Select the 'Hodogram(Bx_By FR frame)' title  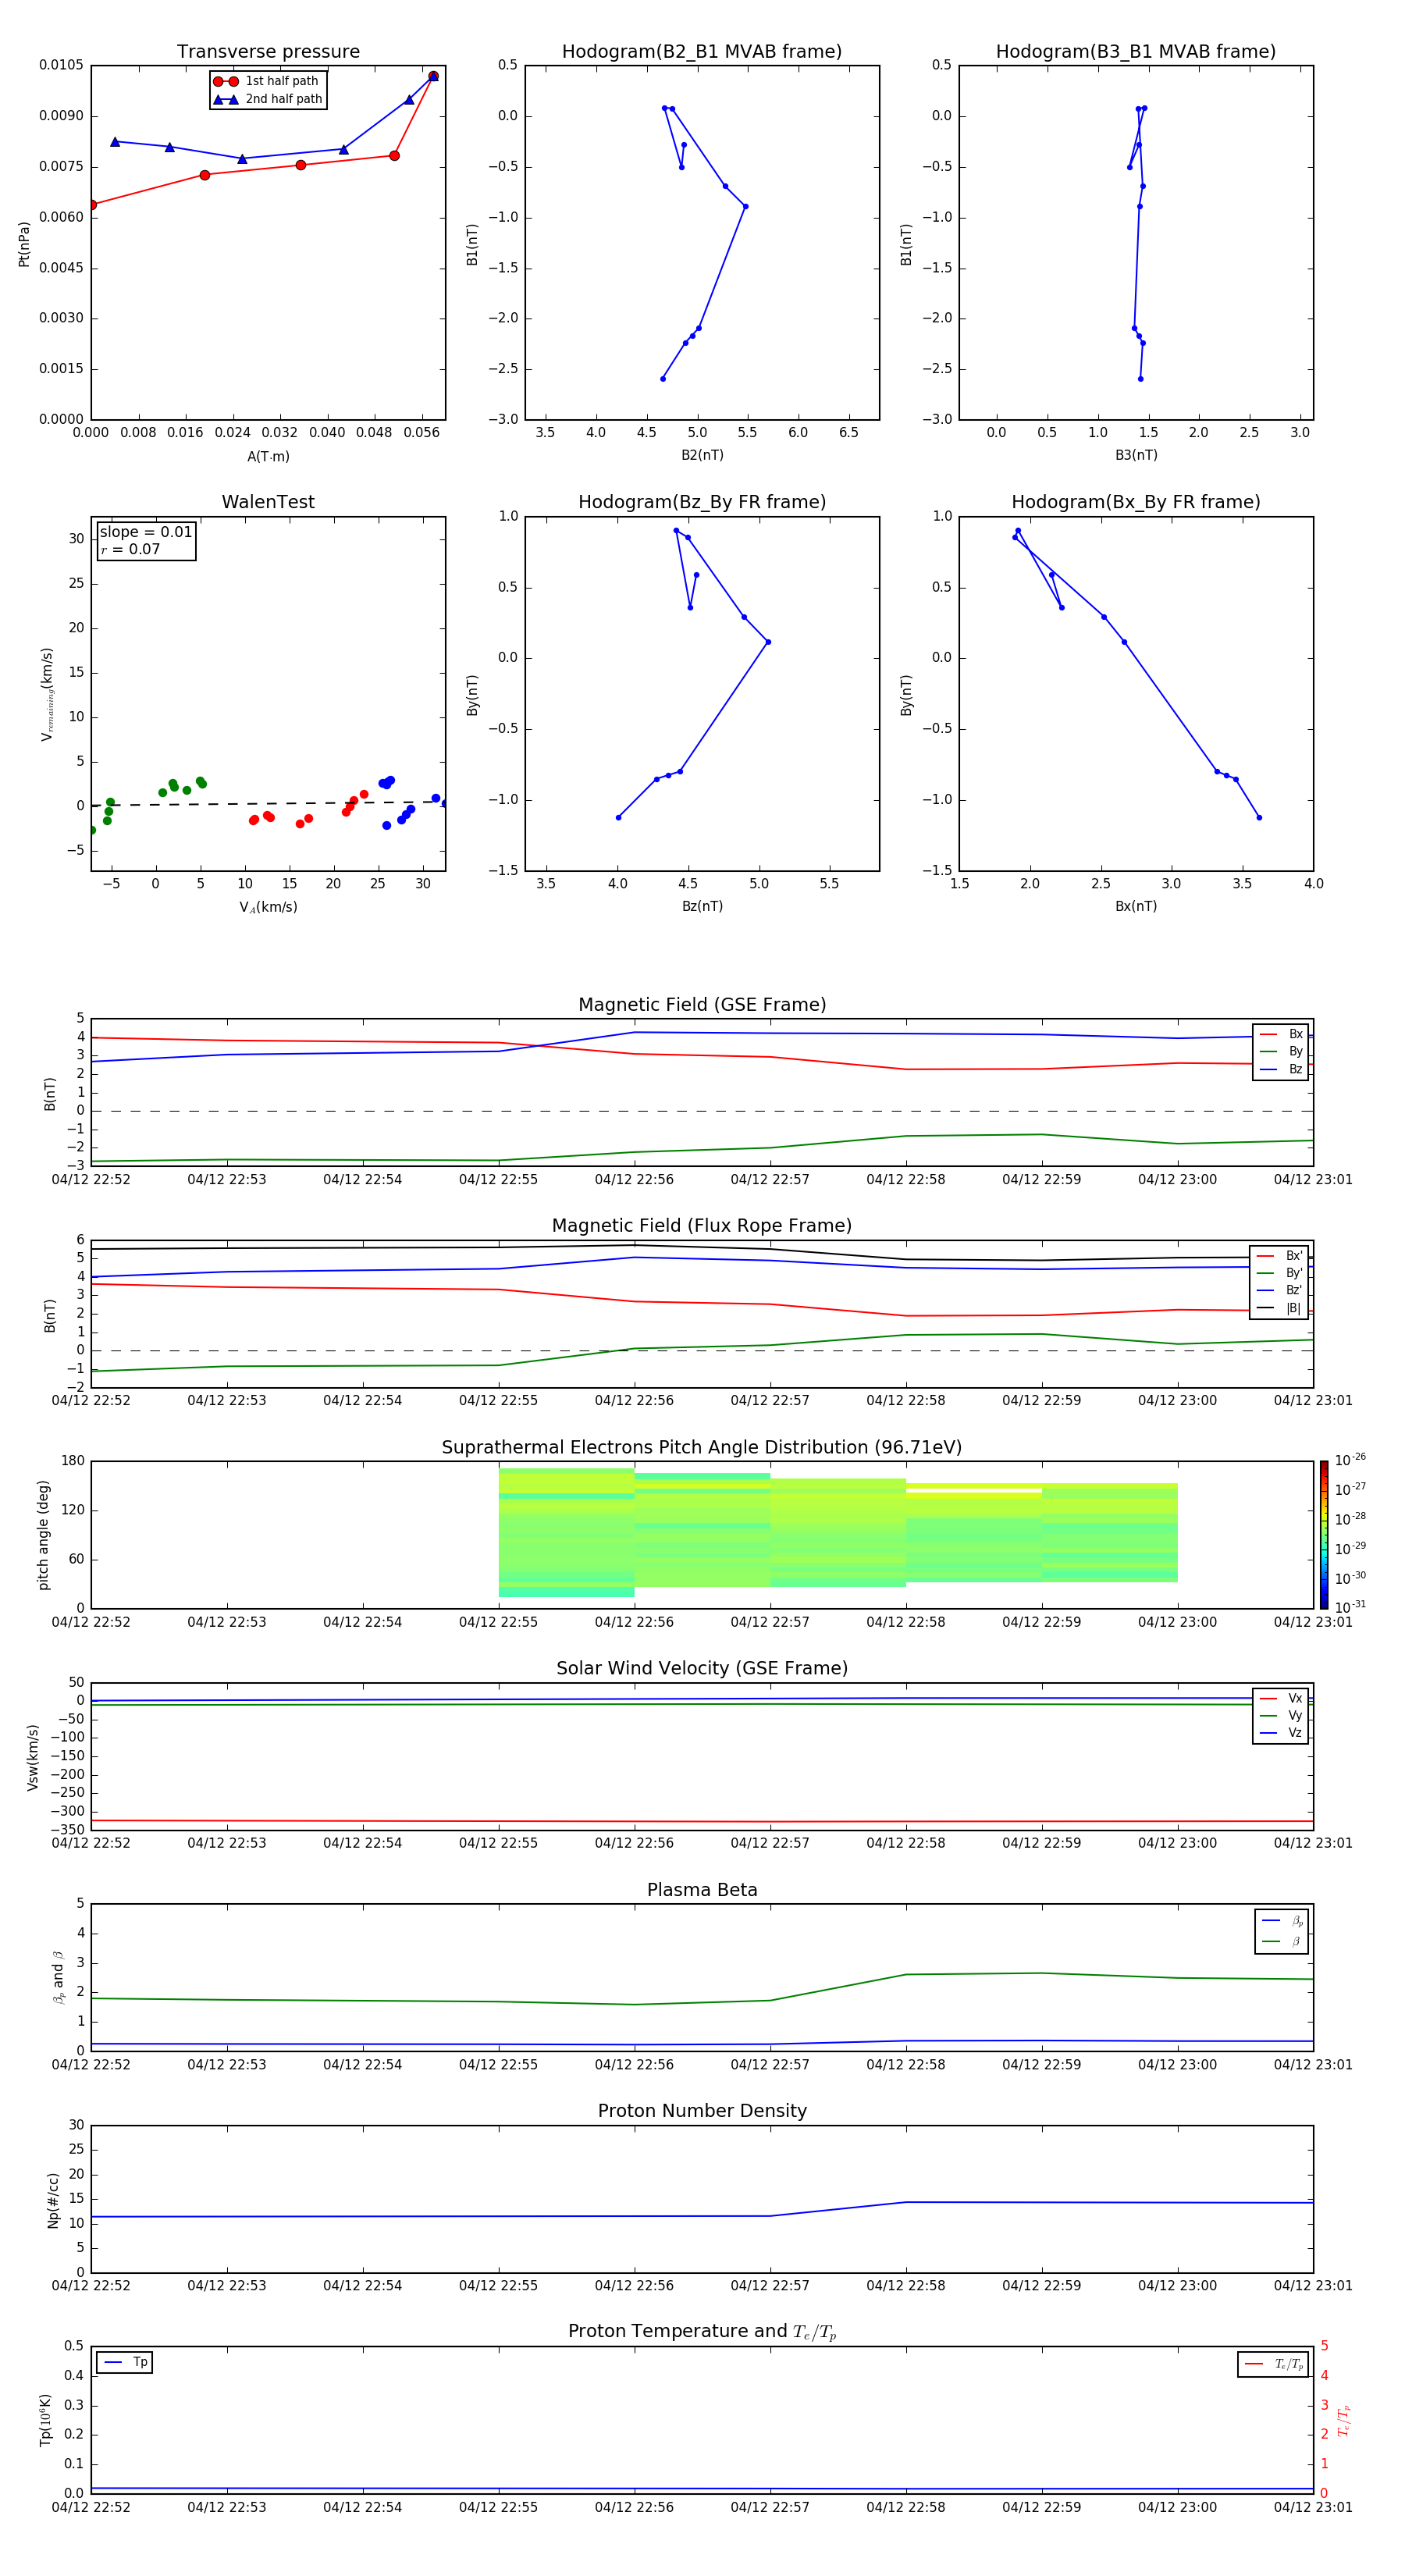(x=1136, y=502)
